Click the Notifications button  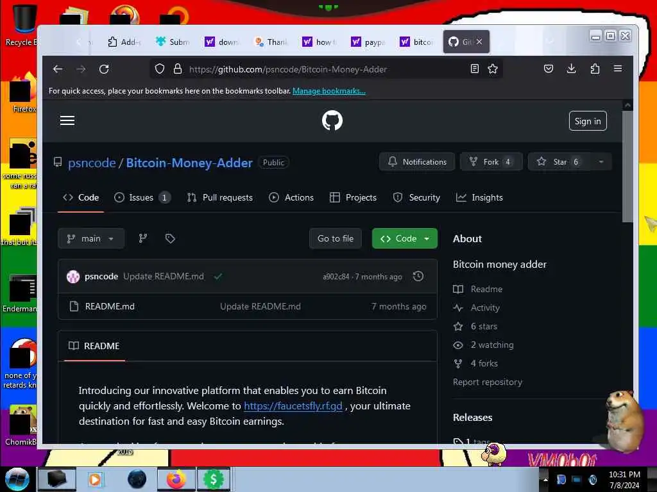417,162
